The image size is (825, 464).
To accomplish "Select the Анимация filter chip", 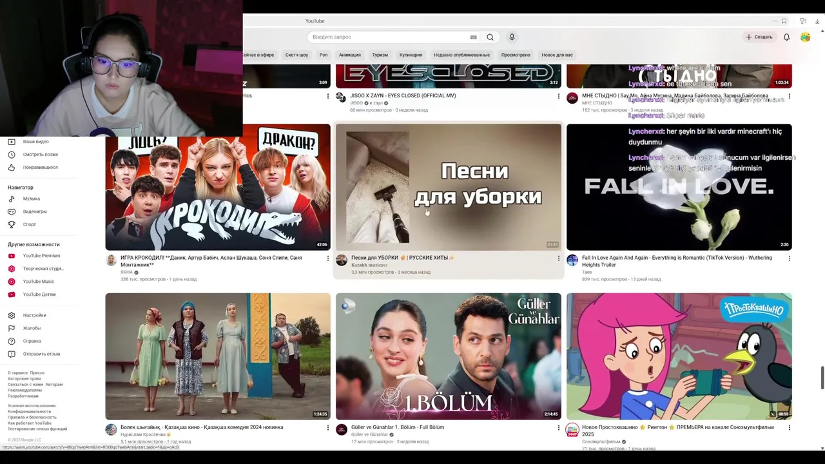I will click(350, 55).
